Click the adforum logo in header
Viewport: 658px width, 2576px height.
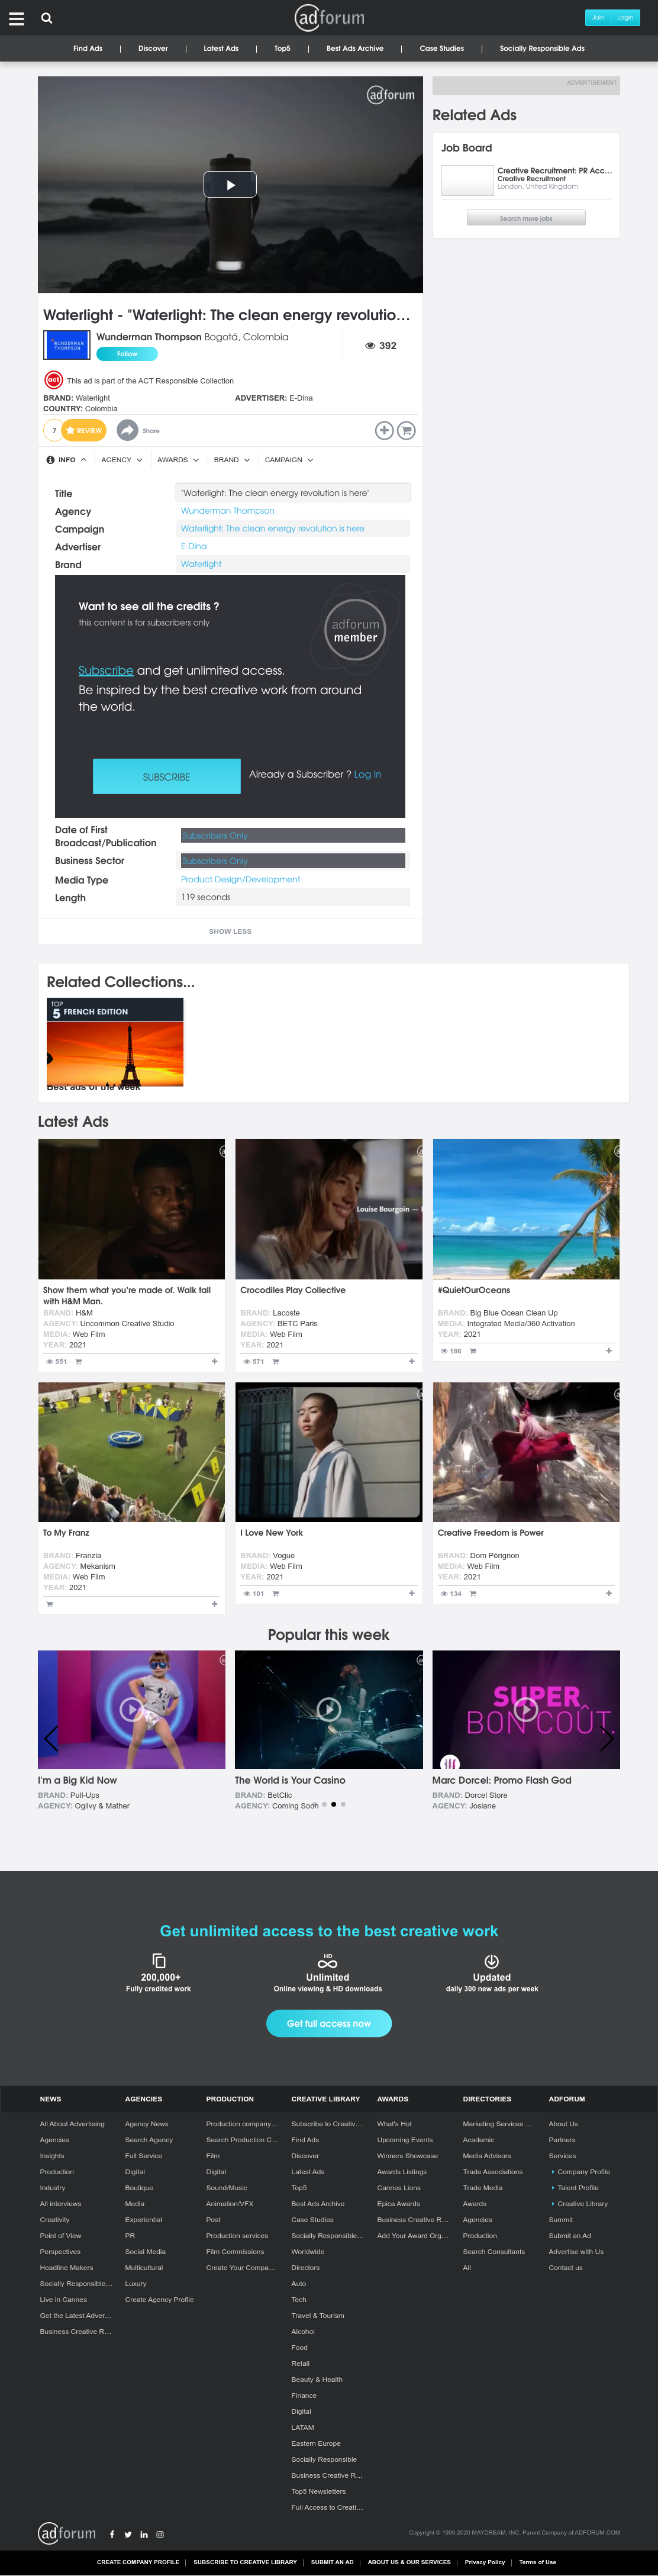tap(329, 17)
